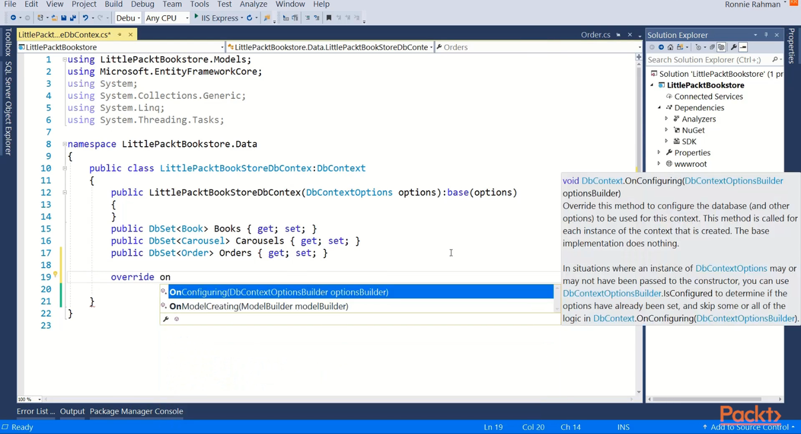Save the current file with Save icon
This screenshot has width=801, height=434.
click(x=63, y=18)
